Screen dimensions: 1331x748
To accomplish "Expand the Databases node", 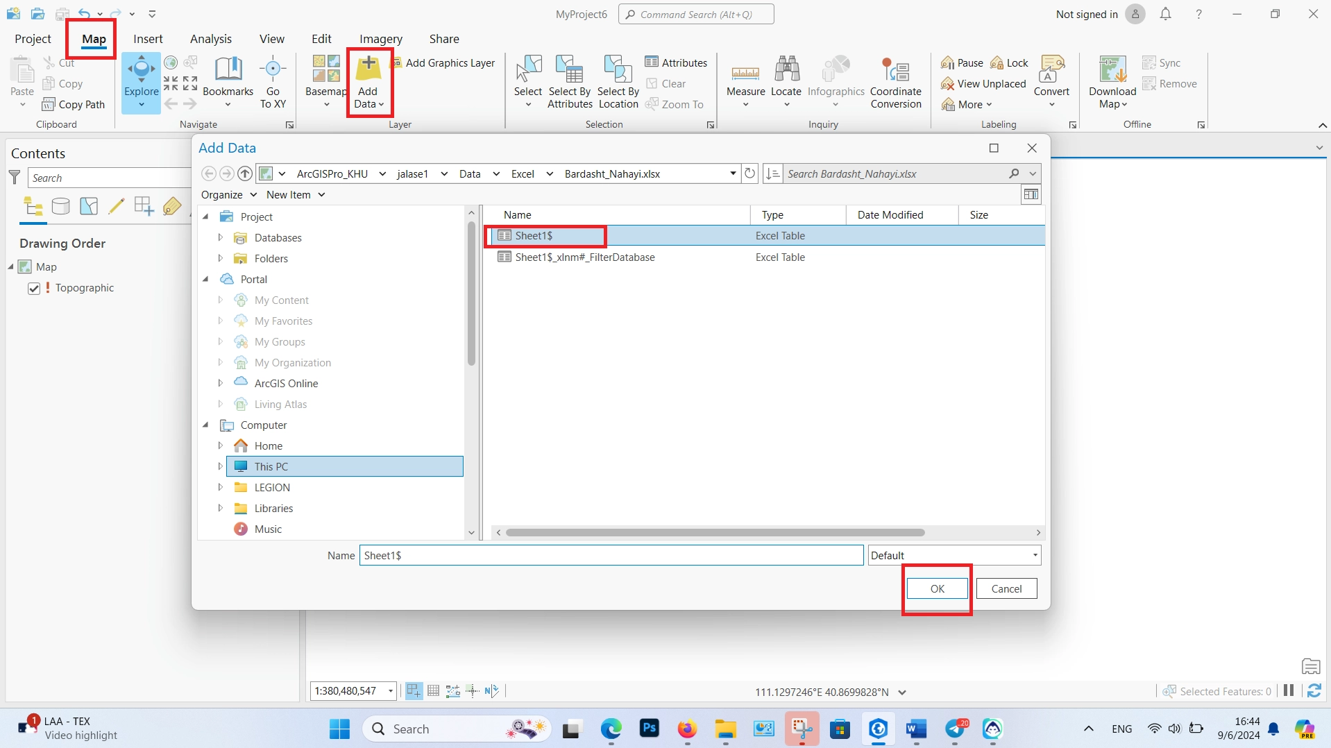I will [221, 237].
